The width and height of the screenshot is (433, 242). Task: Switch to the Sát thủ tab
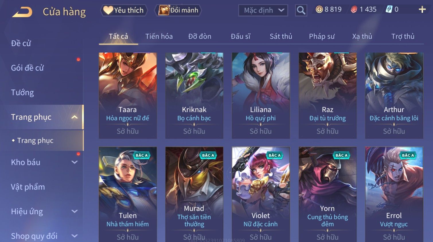point(281,36)
